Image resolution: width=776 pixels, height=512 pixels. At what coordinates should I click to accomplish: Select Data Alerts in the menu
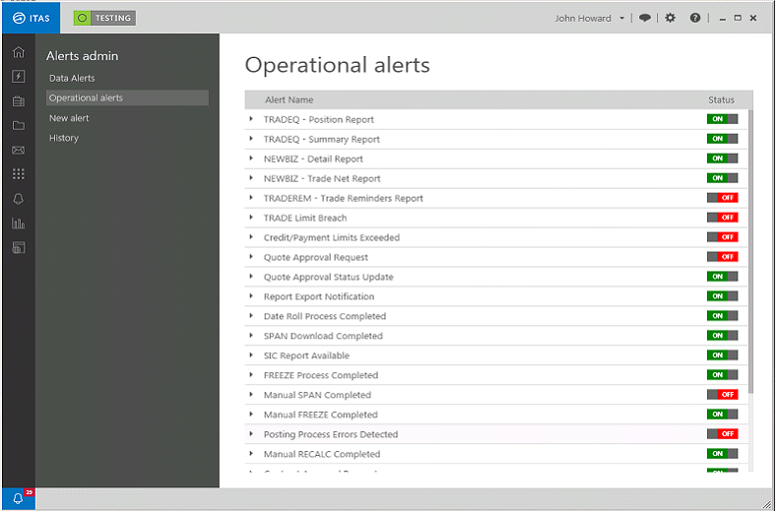click(x=72, y=78)
